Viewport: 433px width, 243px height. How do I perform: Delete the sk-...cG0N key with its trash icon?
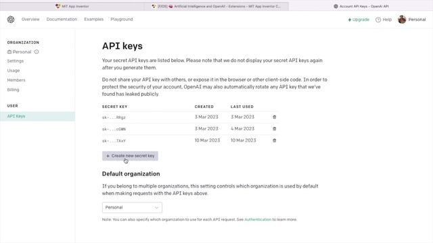274,129
